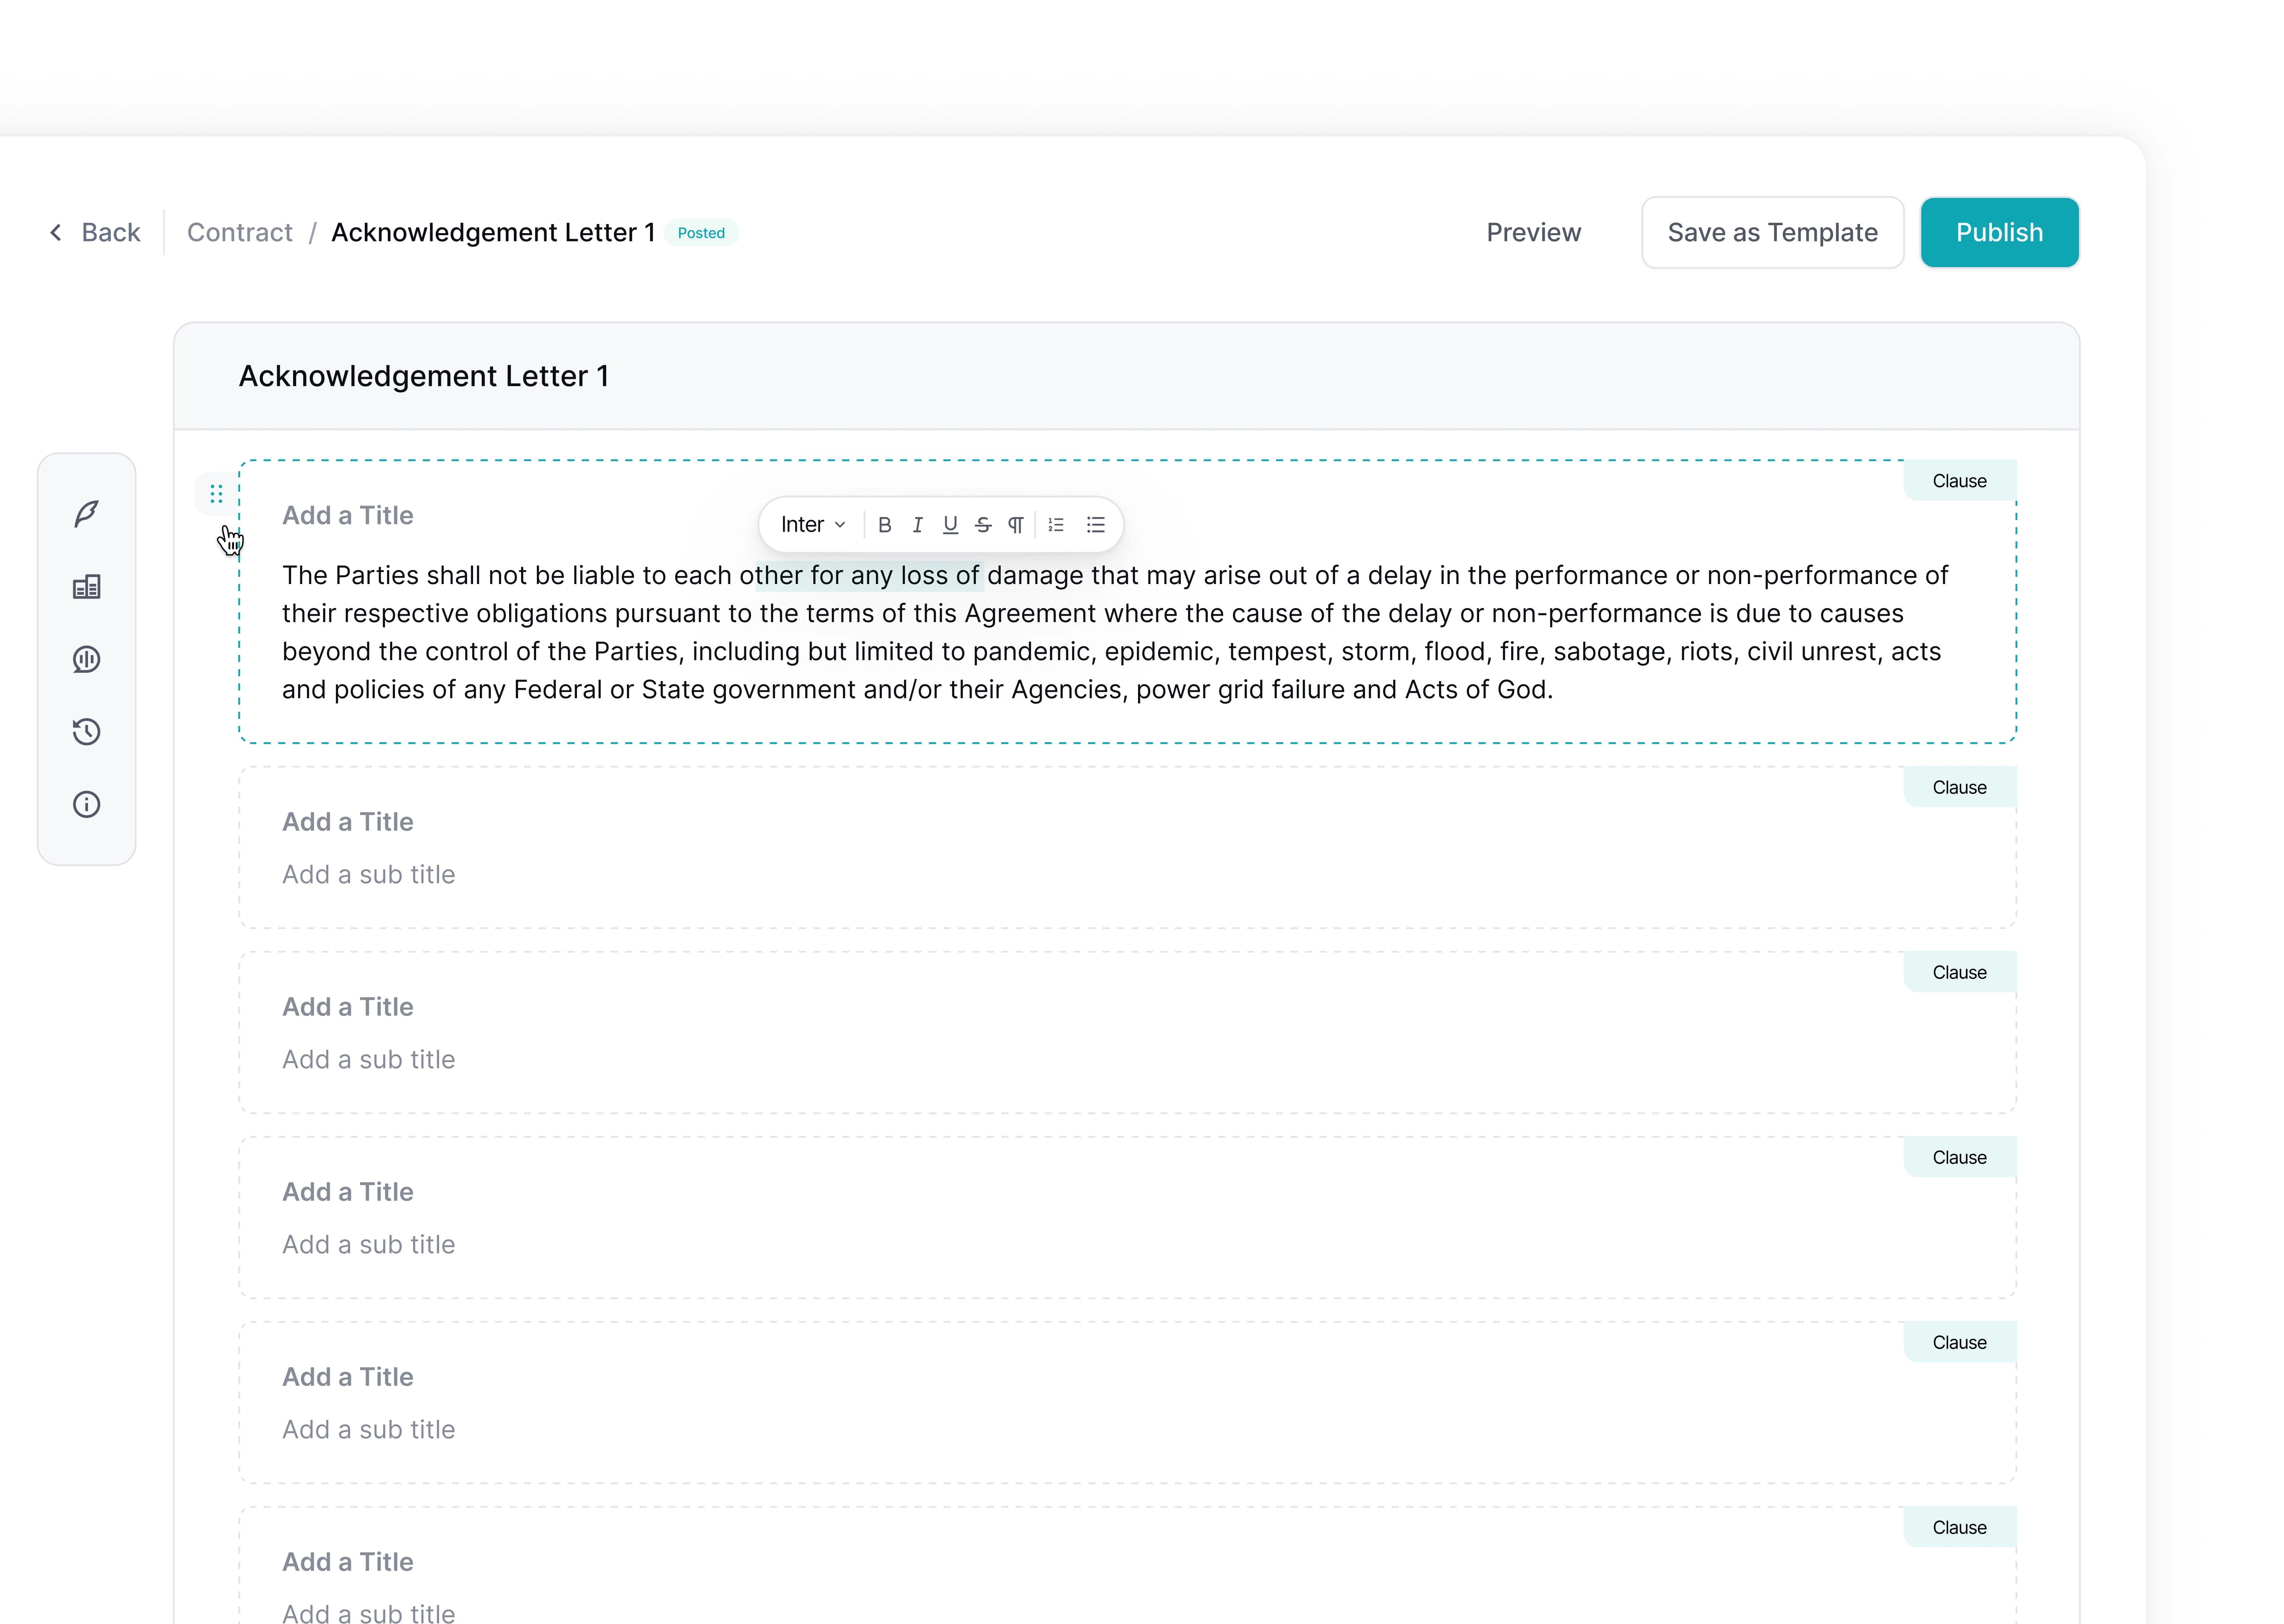2284x1624 pixels.
Task: Click the paragraph mark icon
Action: coord(1015,525)
